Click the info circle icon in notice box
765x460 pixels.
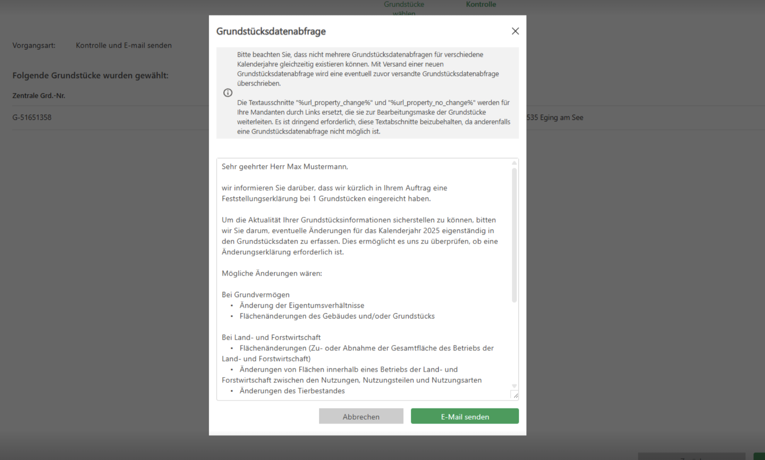(x=228, y=93)
